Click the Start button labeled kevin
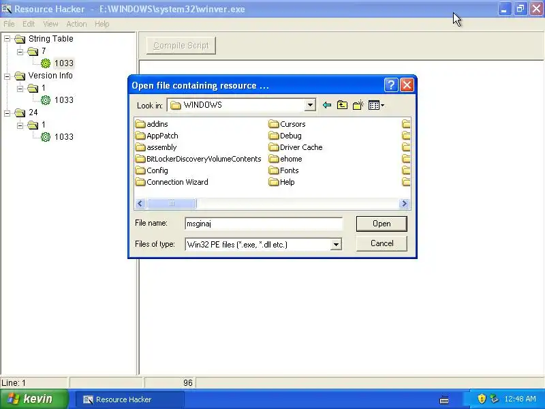The width and height of the screenshot is (545, 409). coord(34,399)
